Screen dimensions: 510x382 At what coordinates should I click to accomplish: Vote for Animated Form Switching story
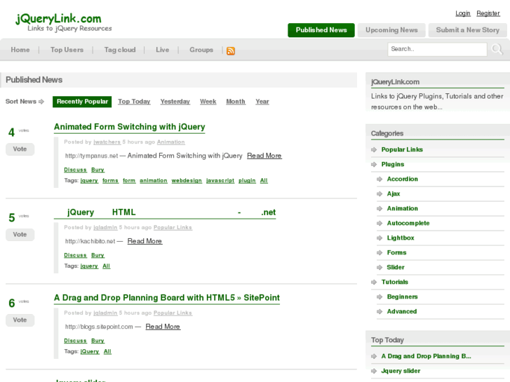(20, 149)
